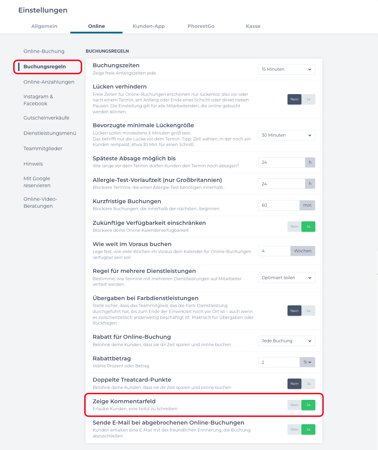Open the Buchungszeiten 15 Minuten dropdown

[286, 69]
